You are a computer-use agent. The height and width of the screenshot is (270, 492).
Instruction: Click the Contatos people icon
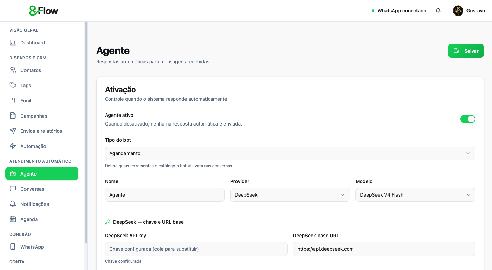pyautogui.click(x=13, y=70)
